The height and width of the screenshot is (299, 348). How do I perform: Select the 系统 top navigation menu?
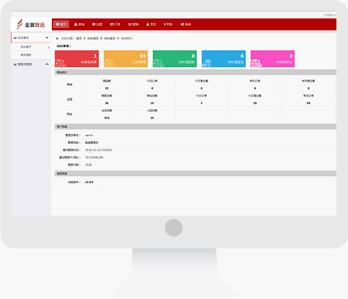186,25
